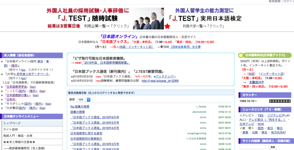The width and height of the screenshot is (294, 150).
Task: Select トップページ in the side menu
Action: tap(32, 123)
